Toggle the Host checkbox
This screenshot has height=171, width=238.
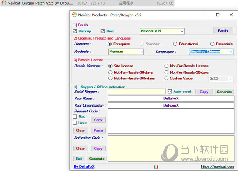(x=103, y=31)
